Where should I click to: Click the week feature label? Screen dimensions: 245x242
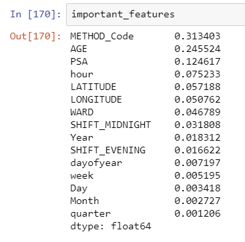coord(81,175)
